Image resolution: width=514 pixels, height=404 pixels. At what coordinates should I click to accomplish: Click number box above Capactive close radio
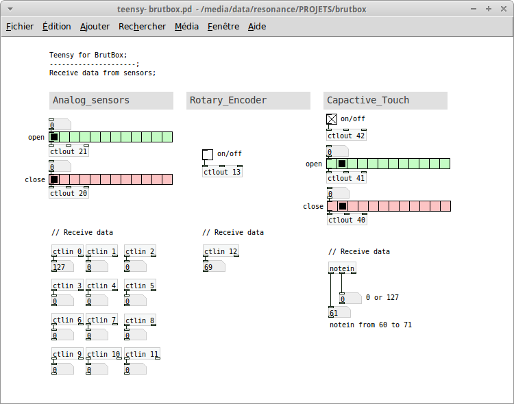[x=339, y=193]
